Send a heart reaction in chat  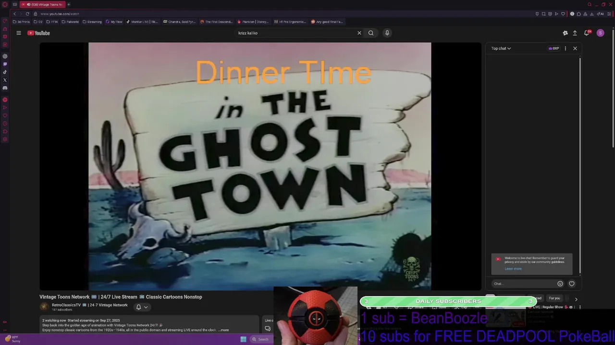pyautogui.click(x=572, y=284)
